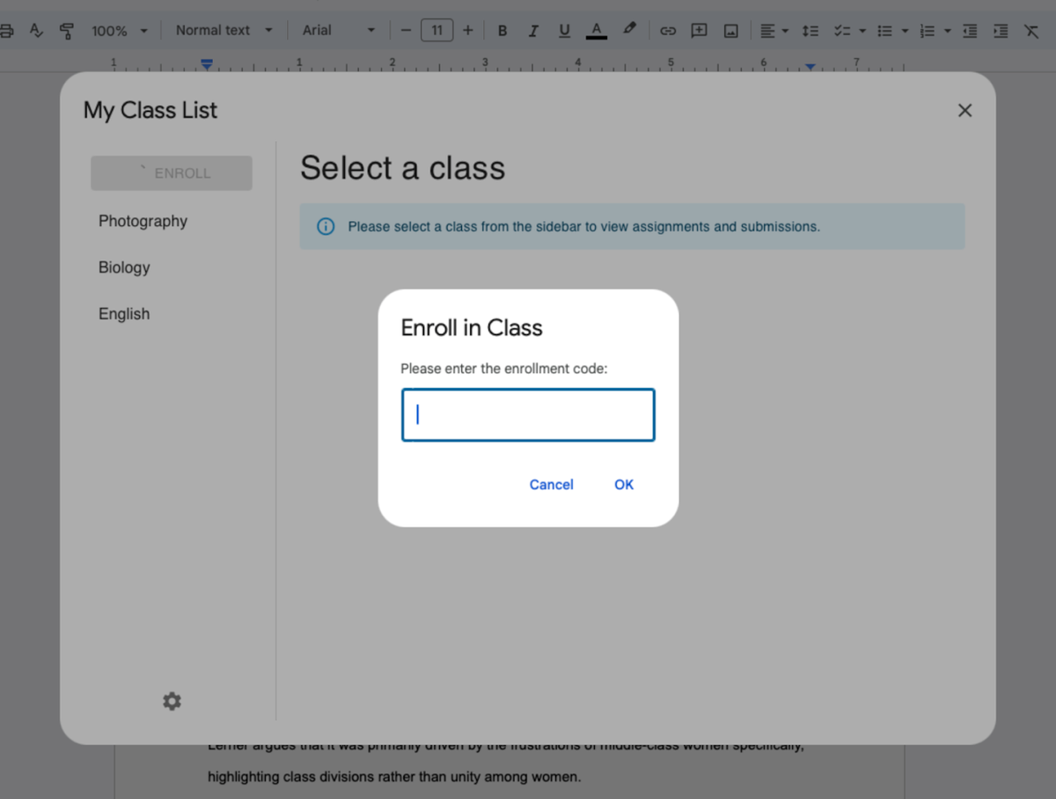This screenshot has height=799, width=1056.
Task: Confirm enrollment with the OK button
Action: (x=624, y=484)
